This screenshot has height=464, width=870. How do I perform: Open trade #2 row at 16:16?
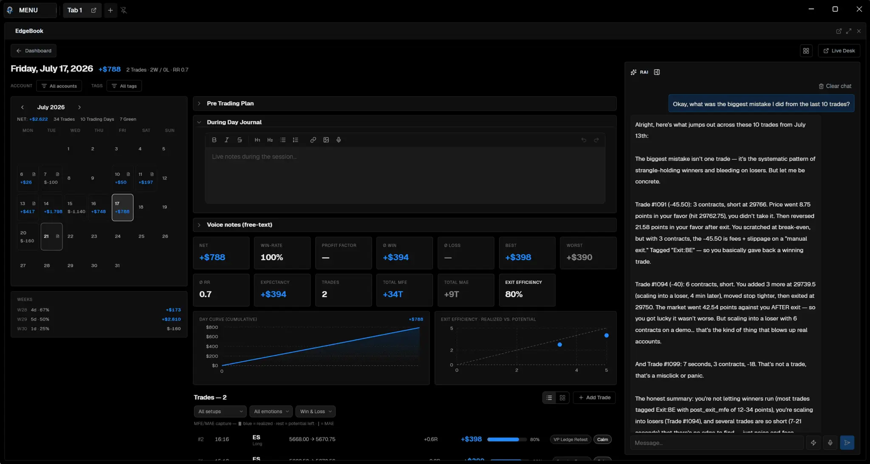(404, 440)
